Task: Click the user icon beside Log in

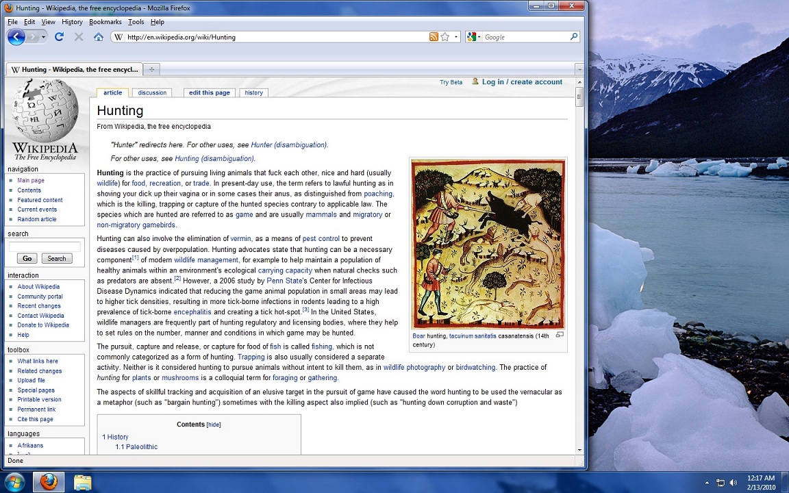Action: tap(475, 81)
